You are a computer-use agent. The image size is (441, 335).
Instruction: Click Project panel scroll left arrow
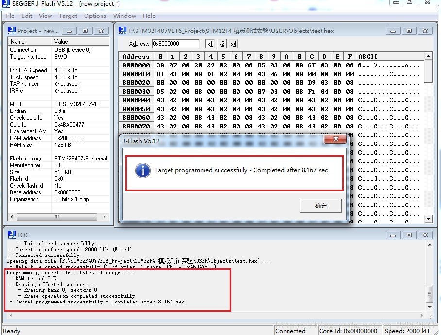pos(12,217)
